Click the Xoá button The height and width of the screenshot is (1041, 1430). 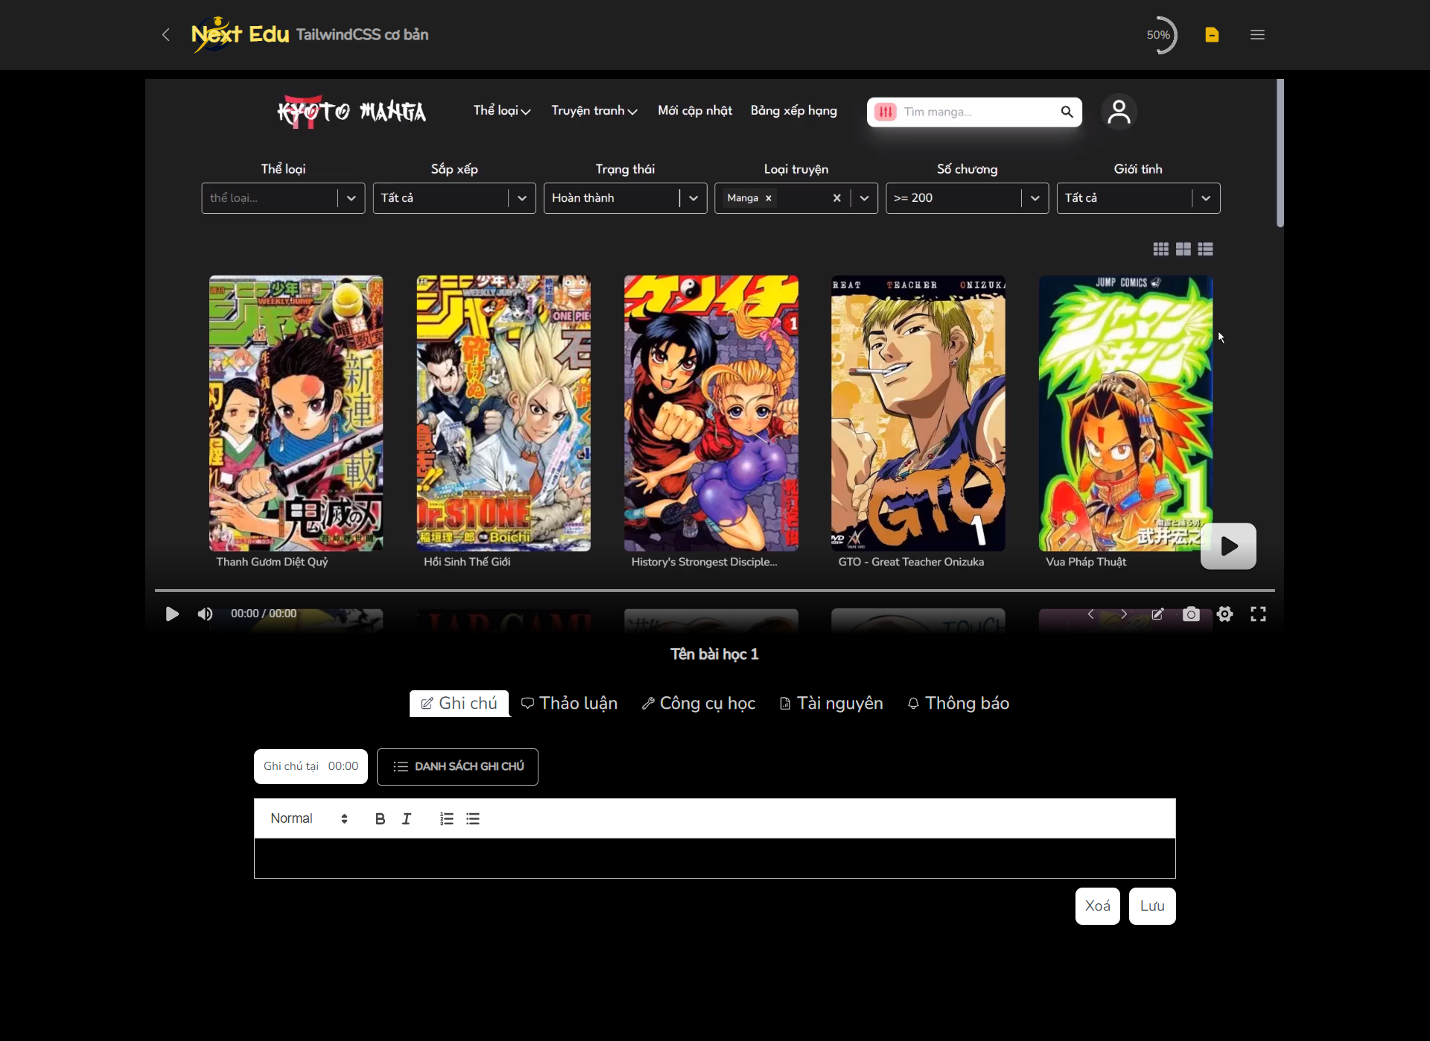[1097, 906]
